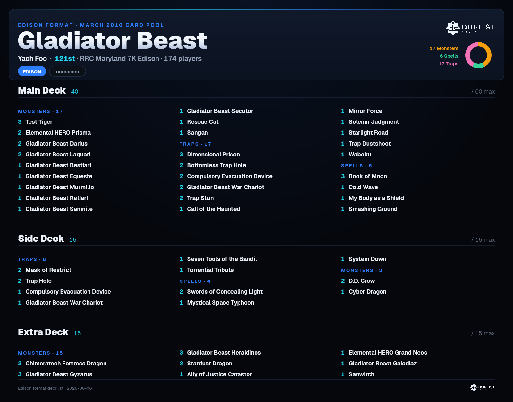Select Gladiator Beast Heraklinos in Extra Deck

click(220, 353)
